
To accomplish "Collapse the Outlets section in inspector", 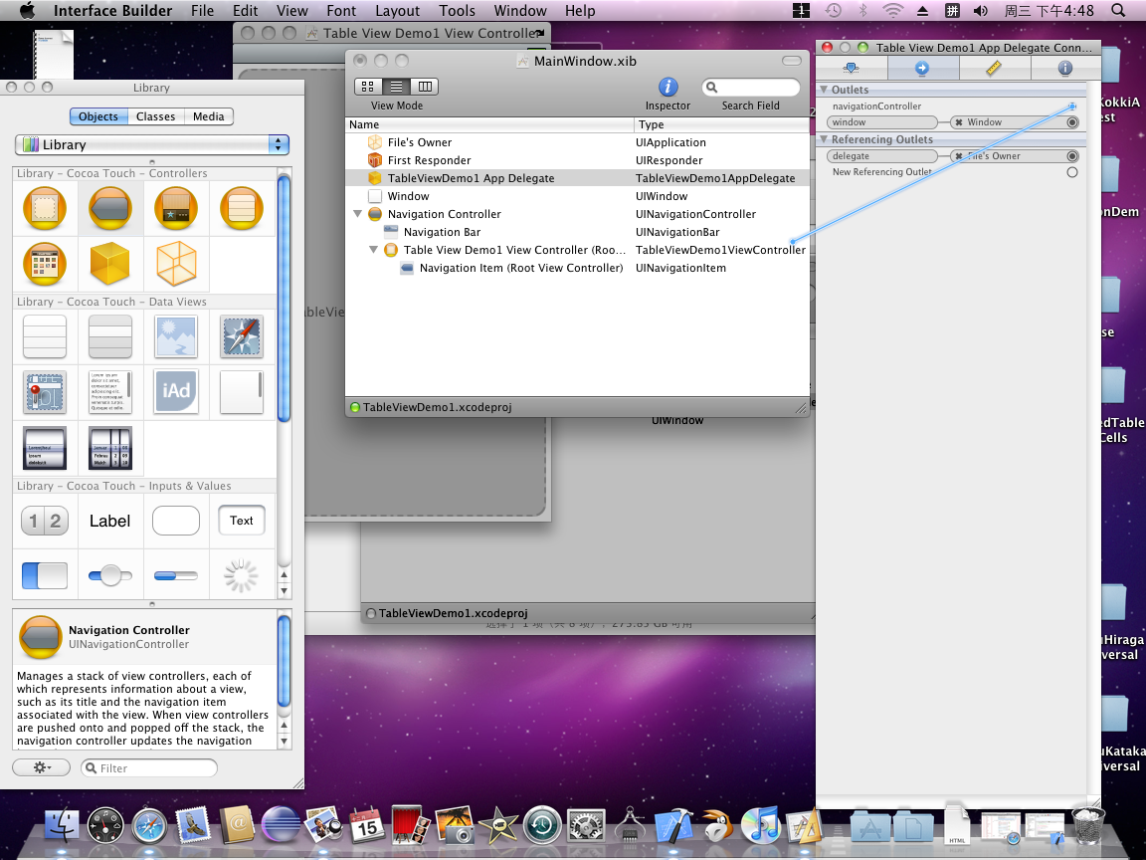I will coord(824,90).
